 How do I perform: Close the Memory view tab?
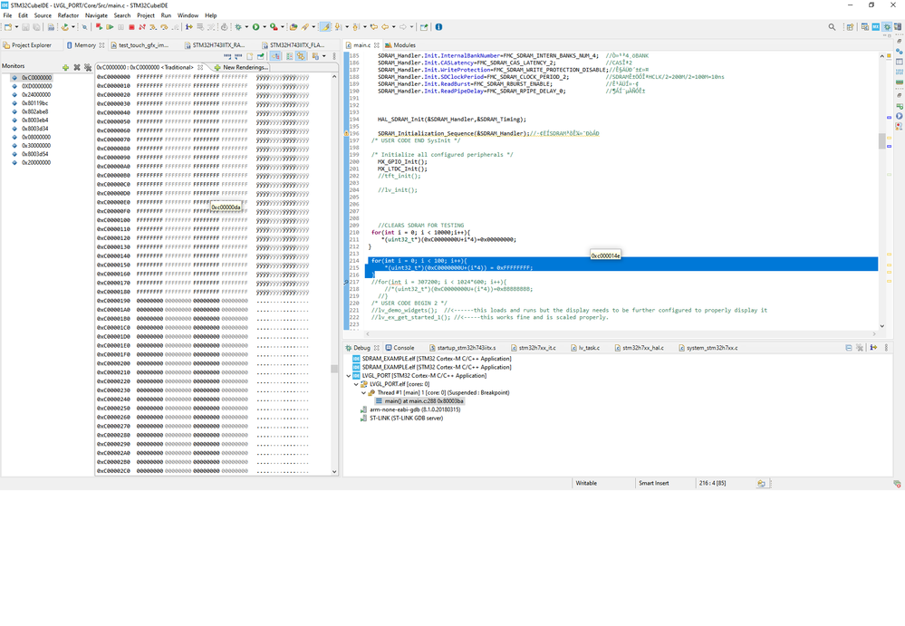[101, 45]
